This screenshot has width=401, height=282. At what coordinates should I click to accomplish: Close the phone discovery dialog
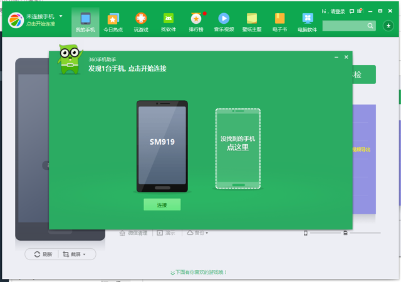(346, 57)
